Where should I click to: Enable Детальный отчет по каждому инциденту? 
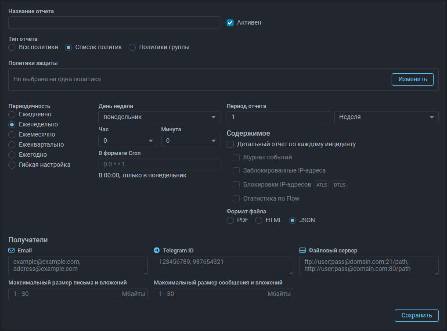pyautogui.click(x=230, y=144)
